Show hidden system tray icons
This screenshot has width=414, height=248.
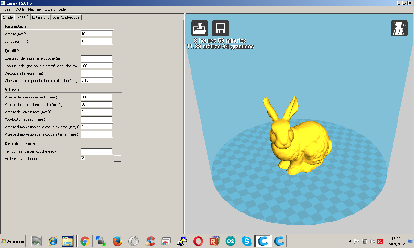click(x=350, y=241)
